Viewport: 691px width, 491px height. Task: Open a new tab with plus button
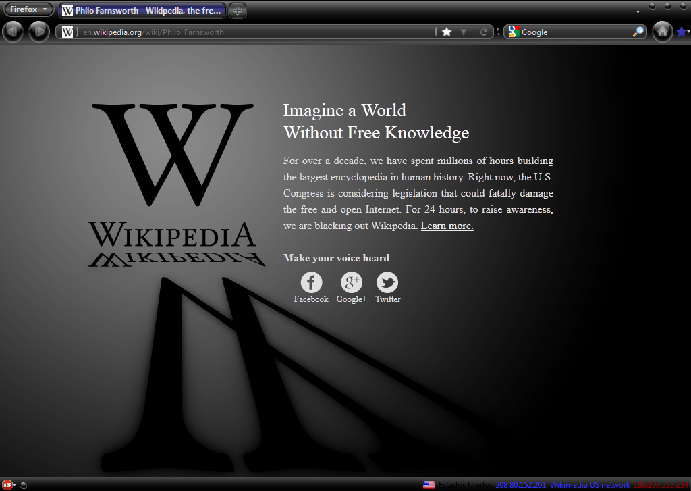[x=238, y=11]
